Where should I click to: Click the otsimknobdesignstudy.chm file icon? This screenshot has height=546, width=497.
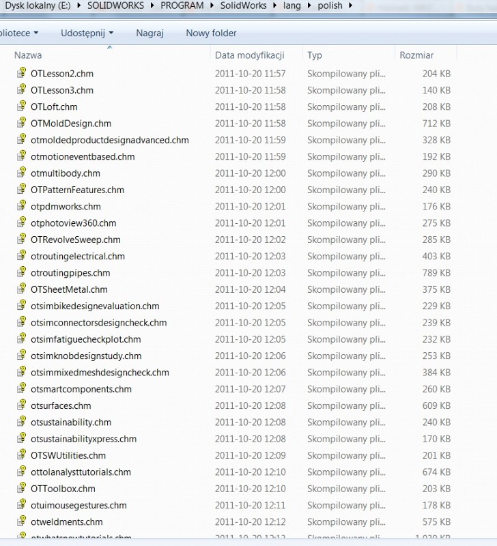pyautogui.click(x=22, y=355)
